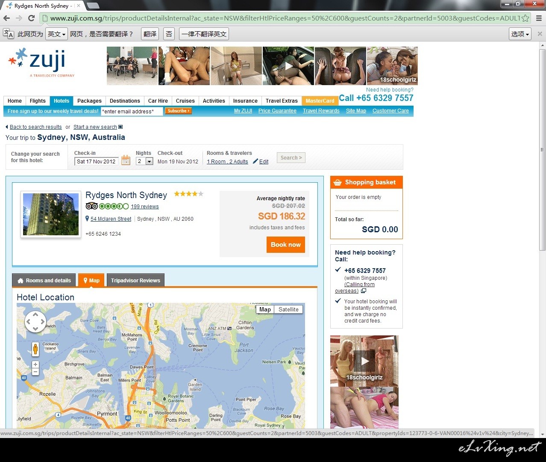
Task: Open the language dropdown 英文
Action: (56, 34)
